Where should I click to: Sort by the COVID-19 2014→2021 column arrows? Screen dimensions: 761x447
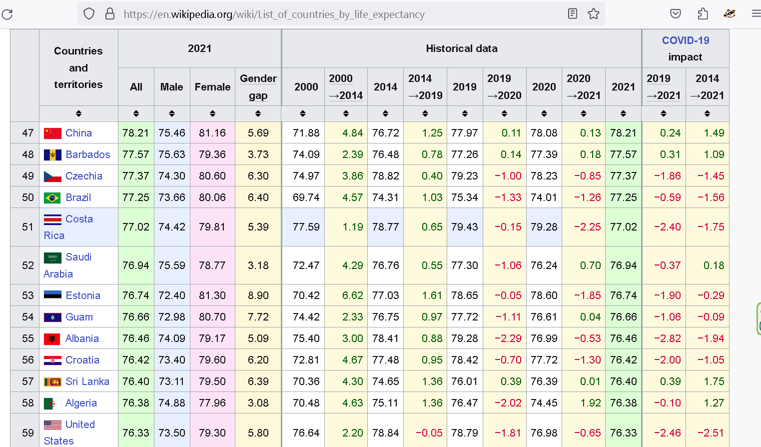[707, 113]
